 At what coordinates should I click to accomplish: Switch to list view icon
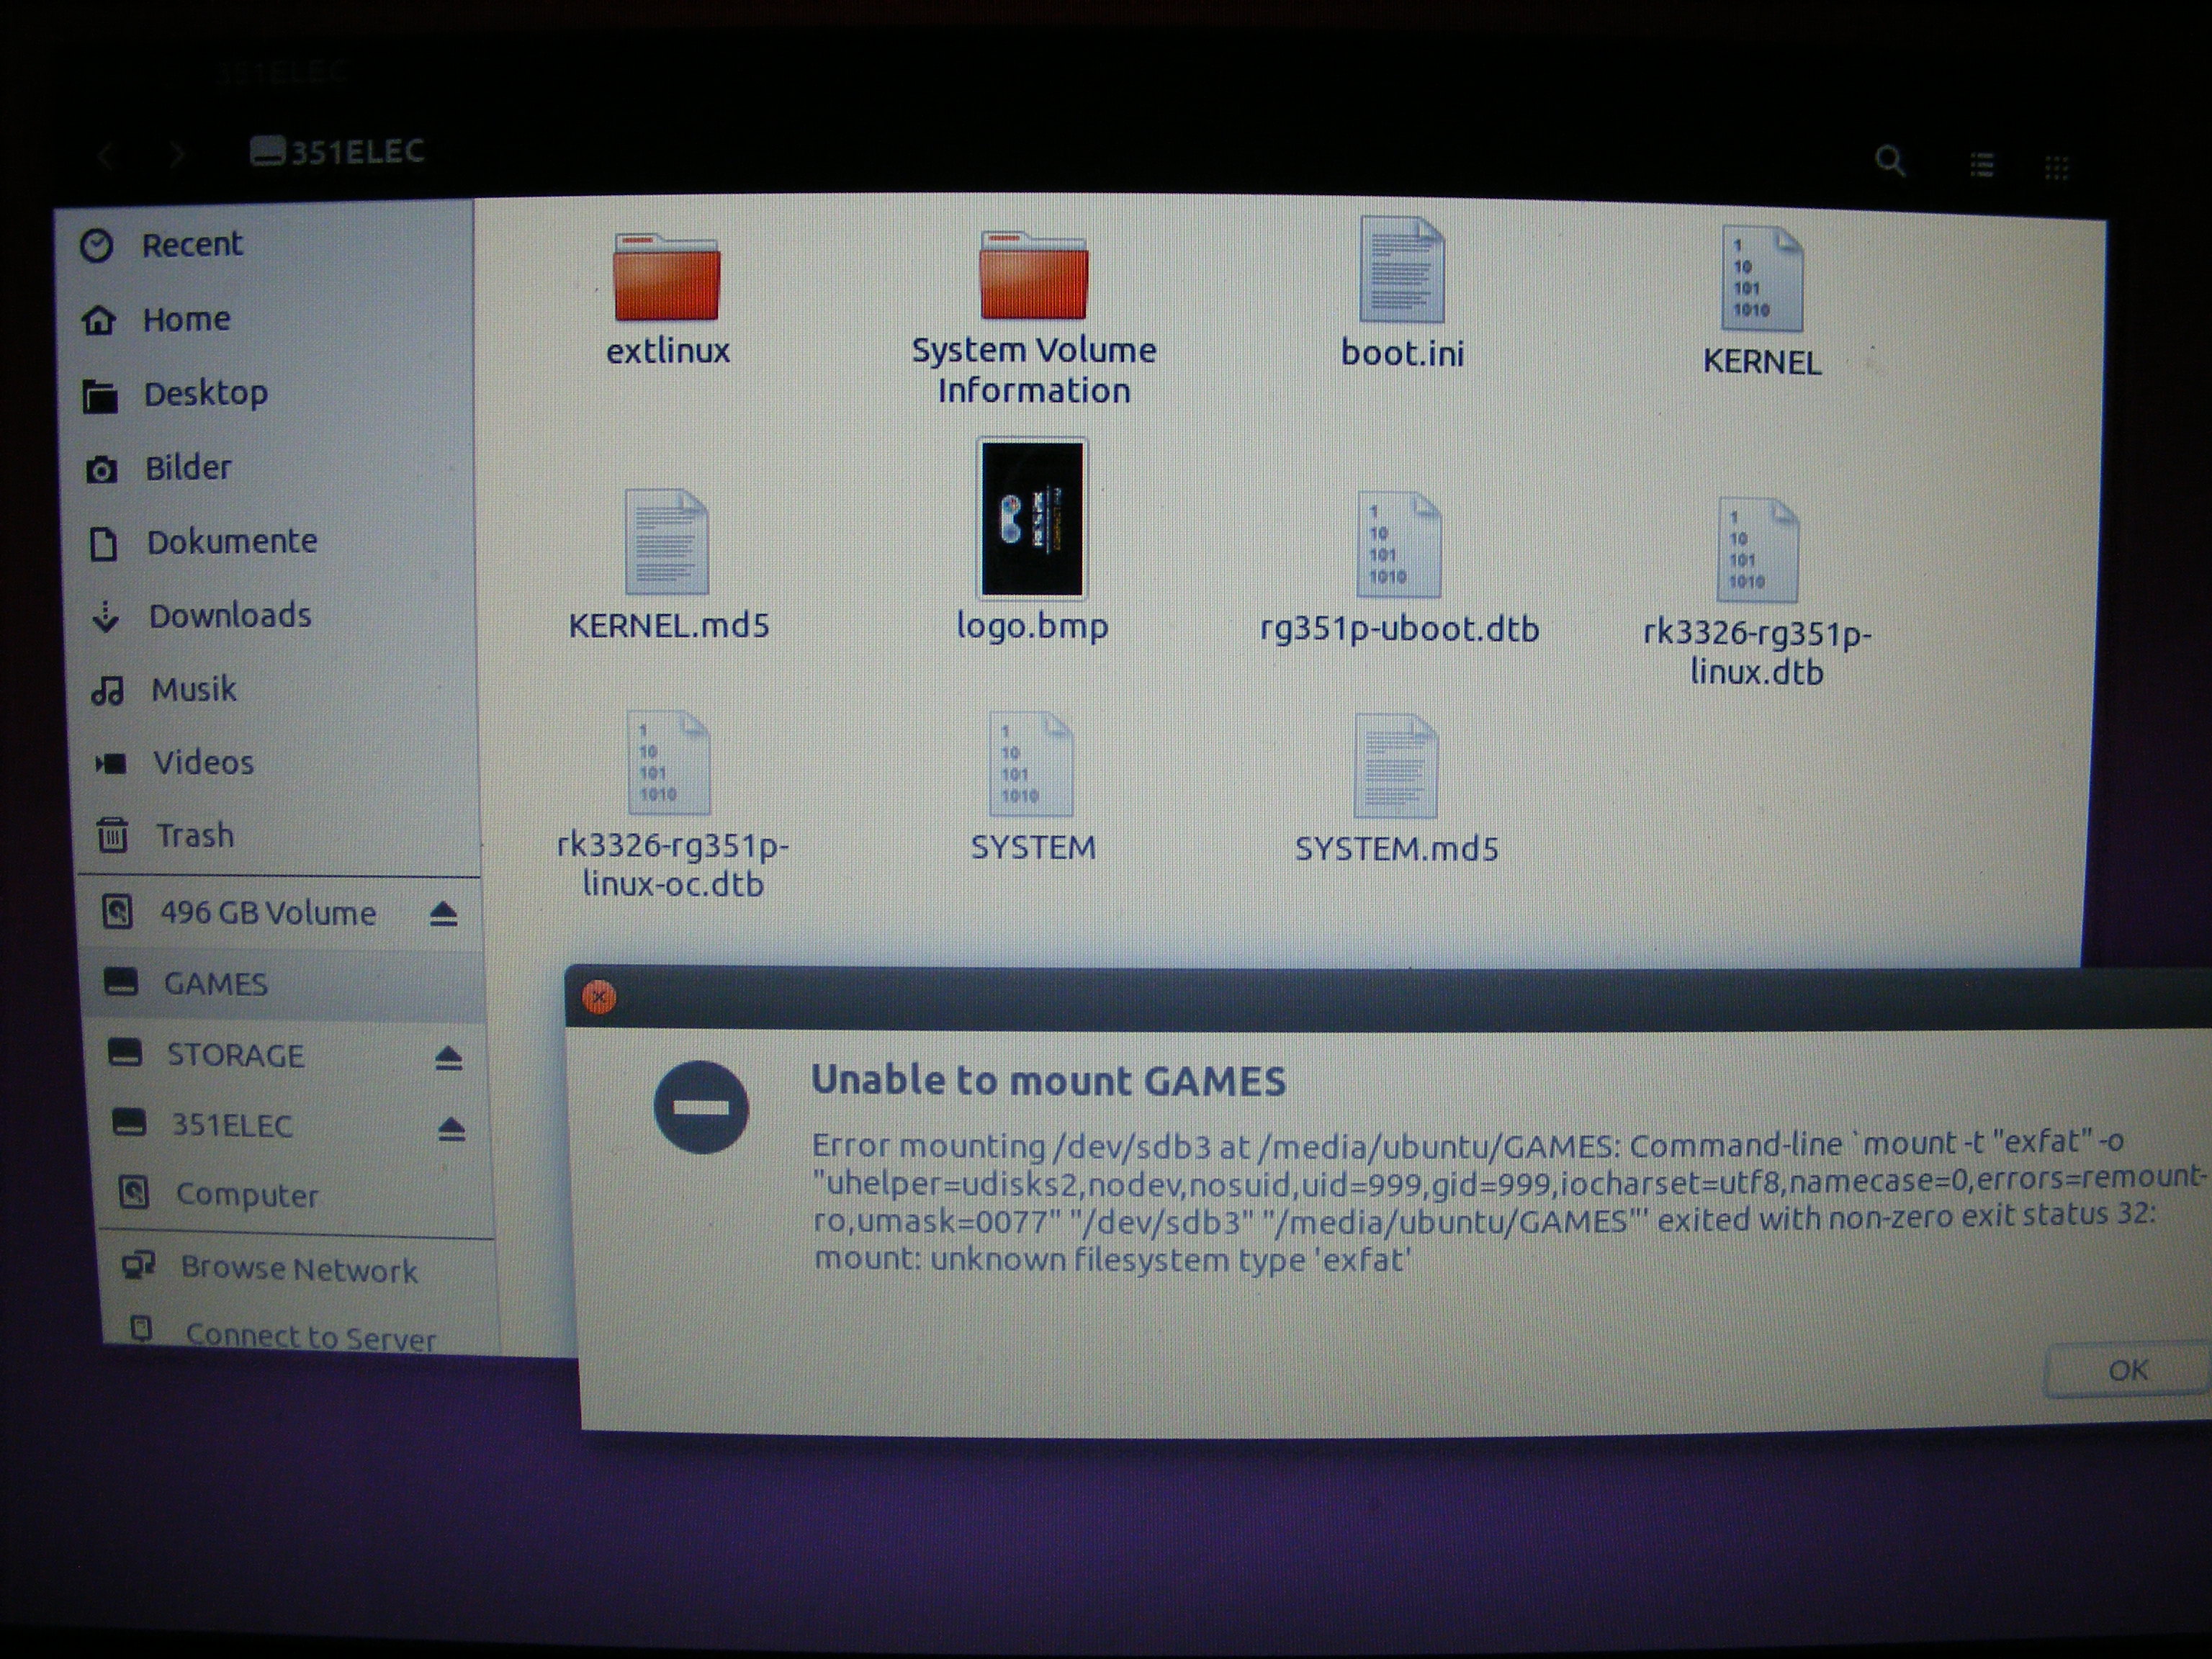pos(1982,165)
